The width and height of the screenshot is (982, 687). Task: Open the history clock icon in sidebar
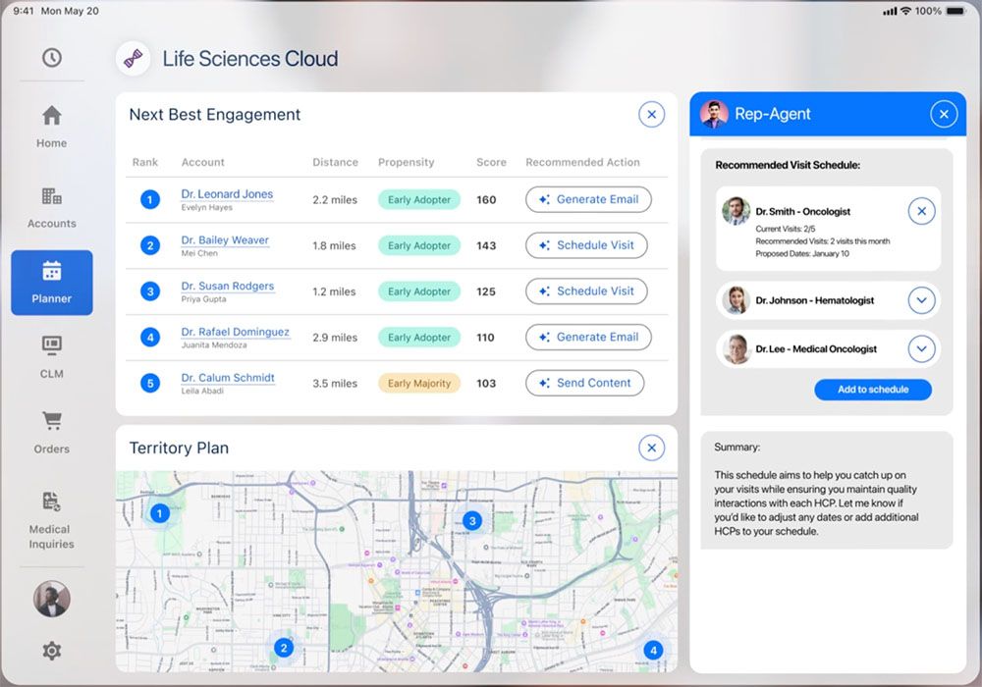[x=52, y=58]
